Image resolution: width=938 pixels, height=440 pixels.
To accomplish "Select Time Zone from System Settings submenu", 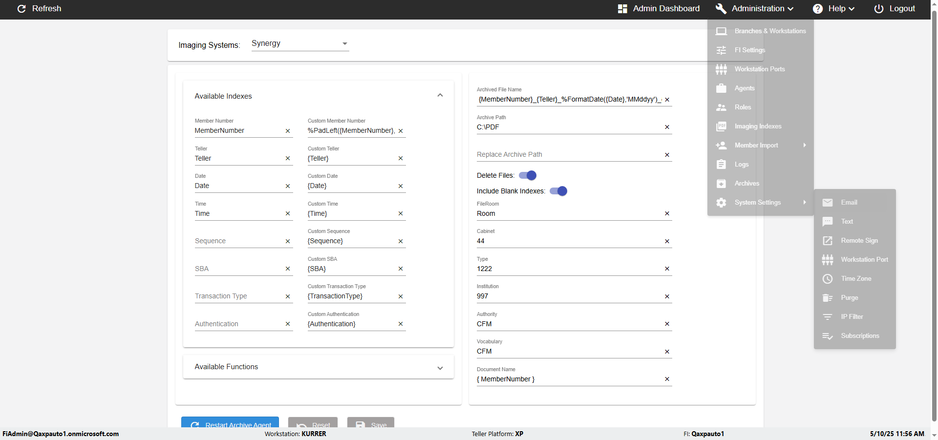I will click(856, 279).
